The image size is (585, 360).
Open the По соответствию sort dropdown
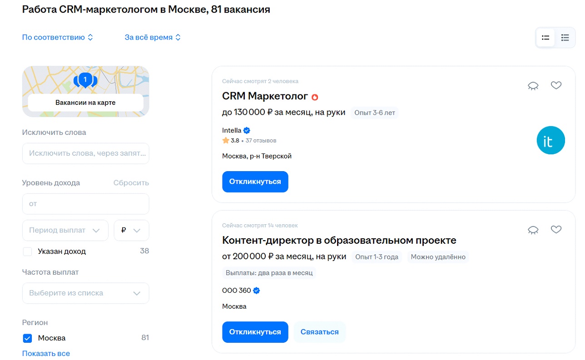click(x=58, y=38)
